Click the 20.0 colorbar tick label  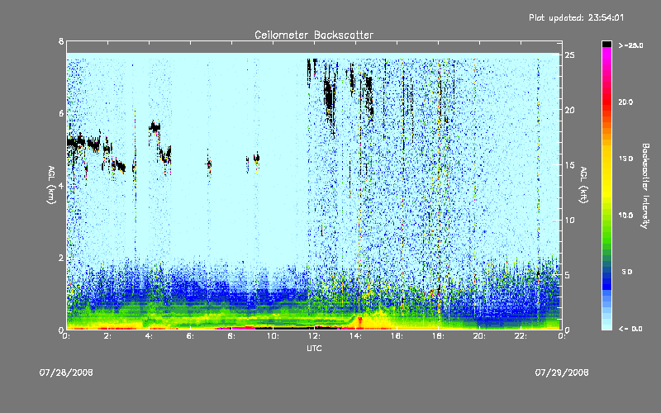625,102
